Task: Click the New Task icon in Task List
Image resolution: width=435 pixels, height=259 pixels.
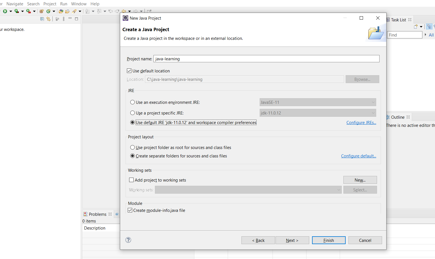Action: click(416, 27)
